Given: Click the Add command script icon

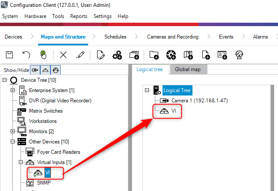Looking at the screenshot, I should click(x=222, y=55).
